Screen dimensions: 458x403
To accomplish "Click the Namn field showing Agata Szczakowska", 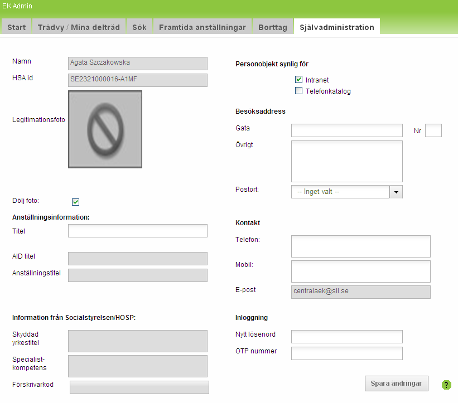I will (x=138, y=64).
